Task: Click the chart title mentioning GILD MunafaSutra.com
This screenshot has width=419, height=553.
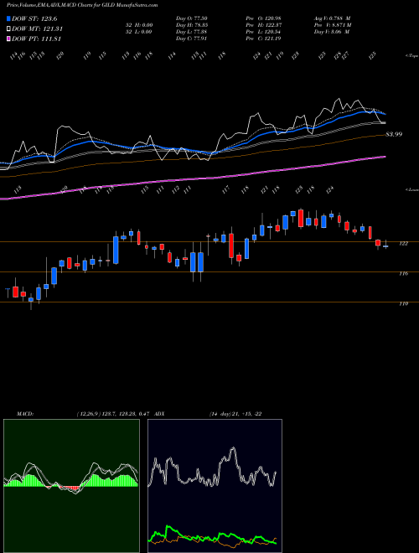Action: [82, 5]
